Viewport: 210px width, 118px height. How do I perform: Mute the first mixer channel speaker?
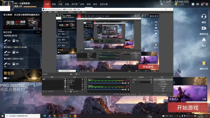[125, 83]
